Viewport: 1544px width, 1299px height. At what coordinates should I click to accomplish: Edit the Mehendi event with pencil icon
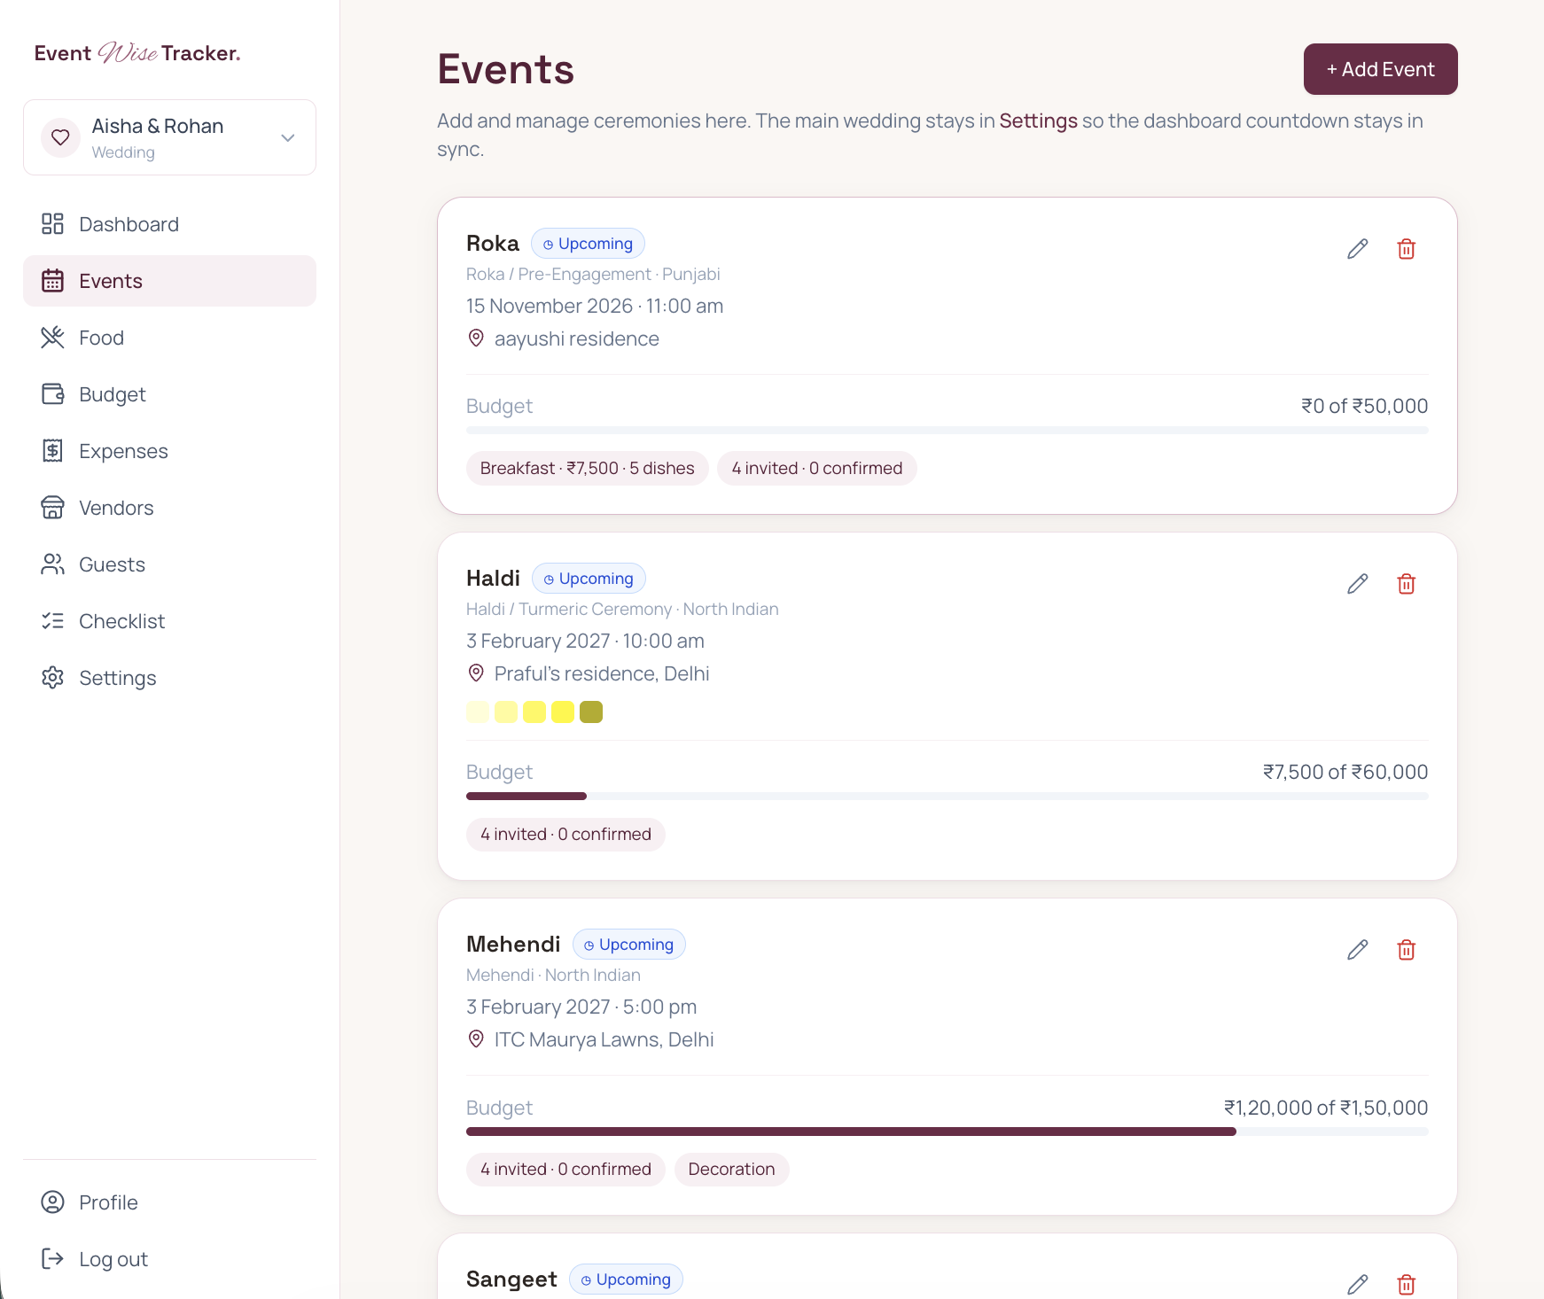coord(1357,950)
